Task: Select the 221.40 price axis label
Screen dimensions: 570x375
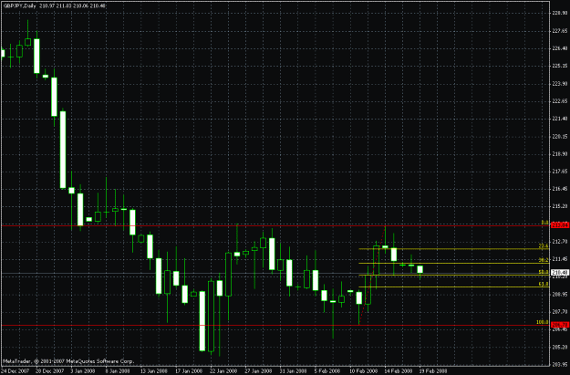Action: pos(560,119)
